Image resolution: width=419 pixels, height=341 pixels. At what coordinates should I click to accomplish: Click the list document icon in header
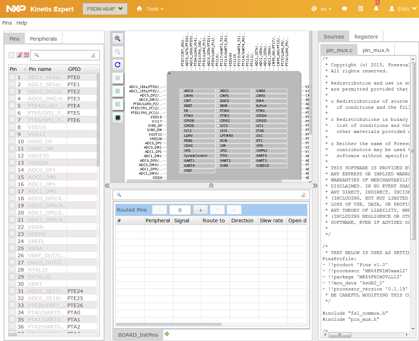[361, 9]
